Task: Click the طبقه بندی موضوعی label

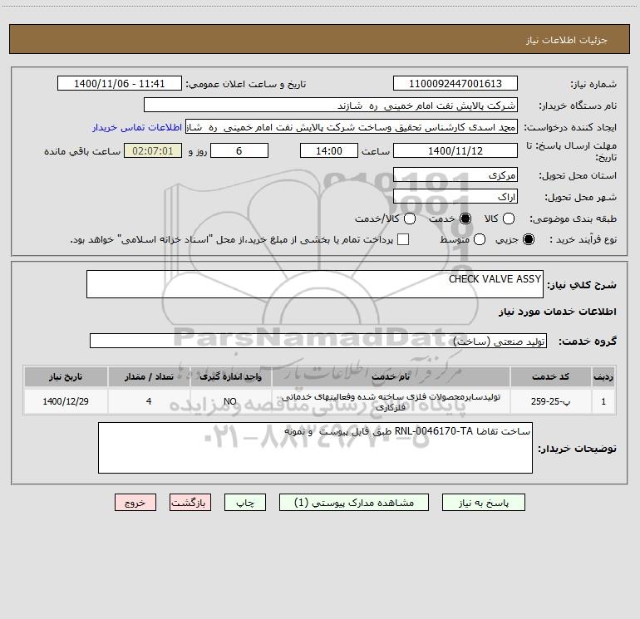Action: 573,219
